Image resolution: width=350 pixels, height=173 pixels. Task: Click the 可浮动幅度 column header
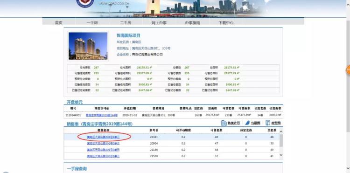(183, 130)
